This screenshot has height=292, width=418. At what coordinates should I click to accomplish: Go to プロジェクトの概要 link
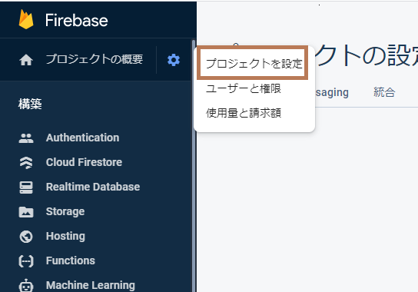[95, 59]
